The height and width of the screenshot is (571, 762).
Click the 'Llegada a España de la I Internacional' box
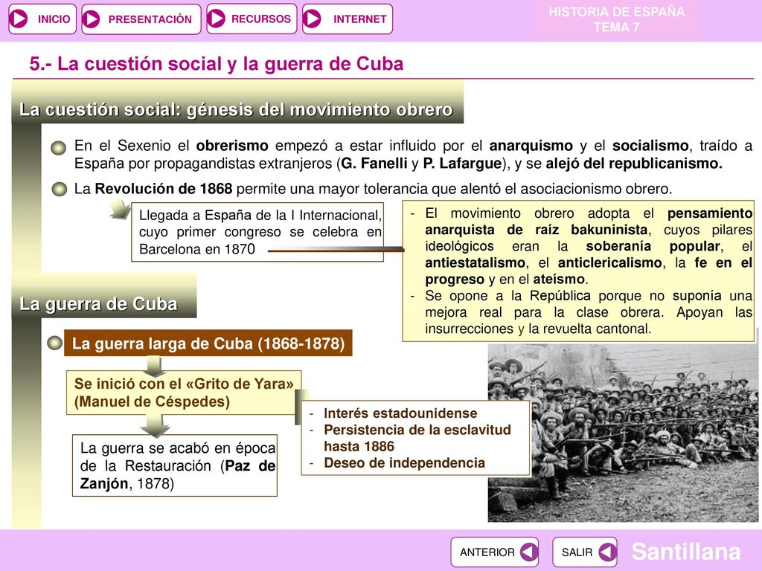coord(257,232)
